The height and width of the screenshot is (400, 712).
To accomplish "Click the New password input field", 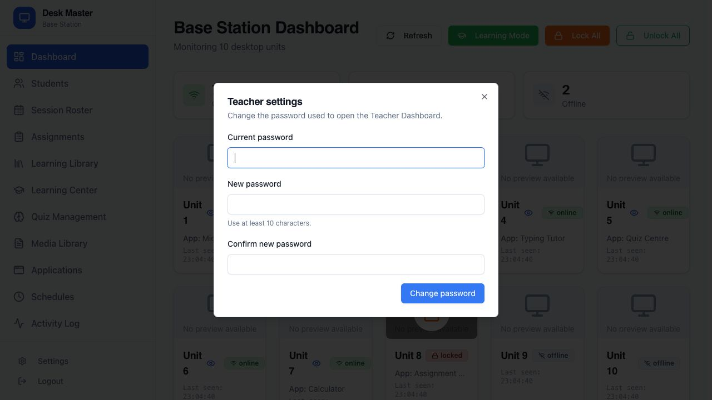I will 356,204.
